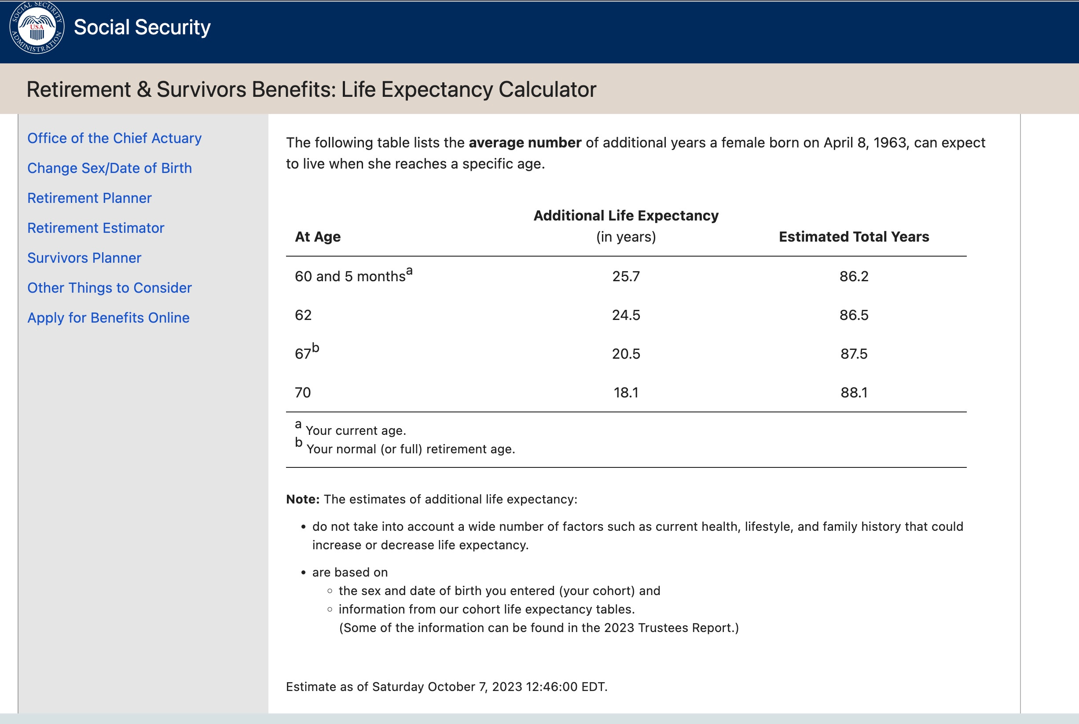
Task: Select the 20.5 life expectancy value
Action: (x=626, y=354)
